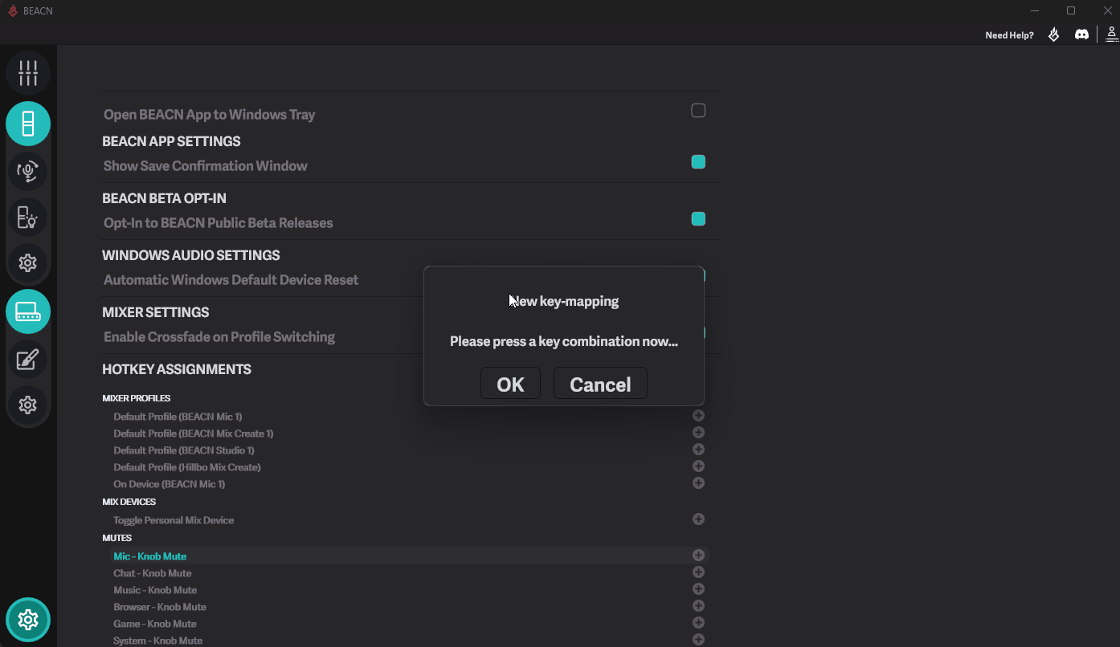Select Default Profile (Hillbo Mix Create) row
The height and width of the screenshot is (647, 1120).
[x=410, y=467]
